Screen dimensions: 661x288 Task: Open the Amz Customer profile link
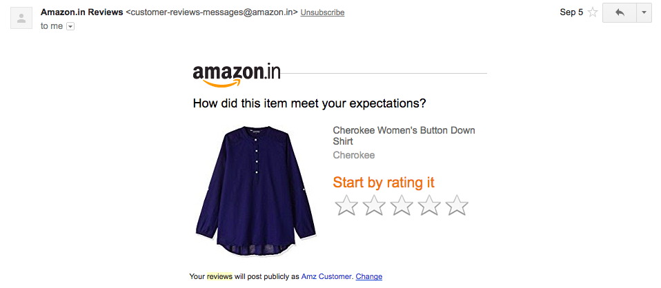click(326, 277)
